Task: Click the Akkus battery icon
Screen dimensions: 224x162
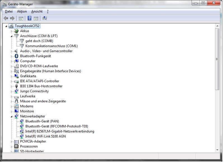Action: point(16,31)
